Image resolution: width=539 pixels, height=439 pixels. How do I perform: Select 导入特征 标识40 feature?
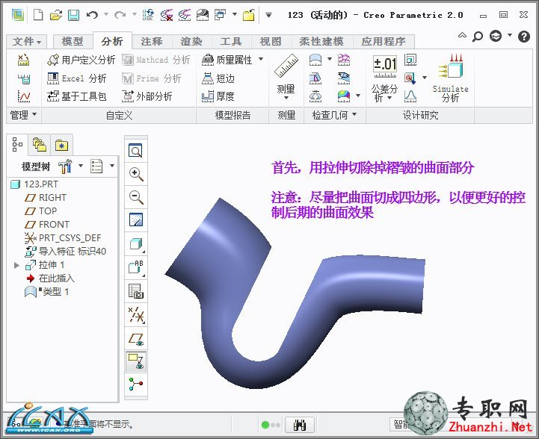point(65,252)
